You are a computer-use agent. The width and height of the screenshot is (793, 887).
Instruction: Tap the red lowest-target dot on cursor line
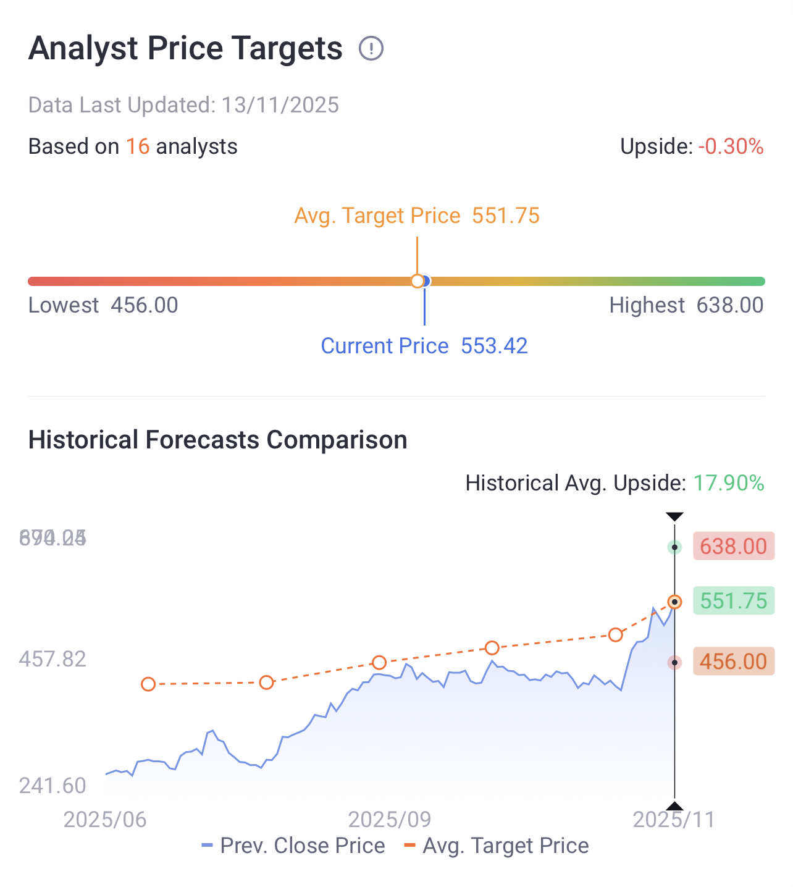tap(674, 662)
